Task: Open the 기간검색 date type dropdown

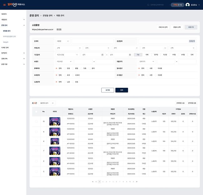Action: [68, 55]
